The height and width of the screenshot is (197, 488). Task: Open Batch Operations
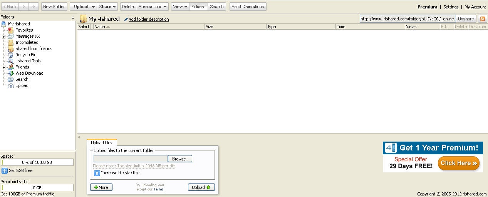248,7
